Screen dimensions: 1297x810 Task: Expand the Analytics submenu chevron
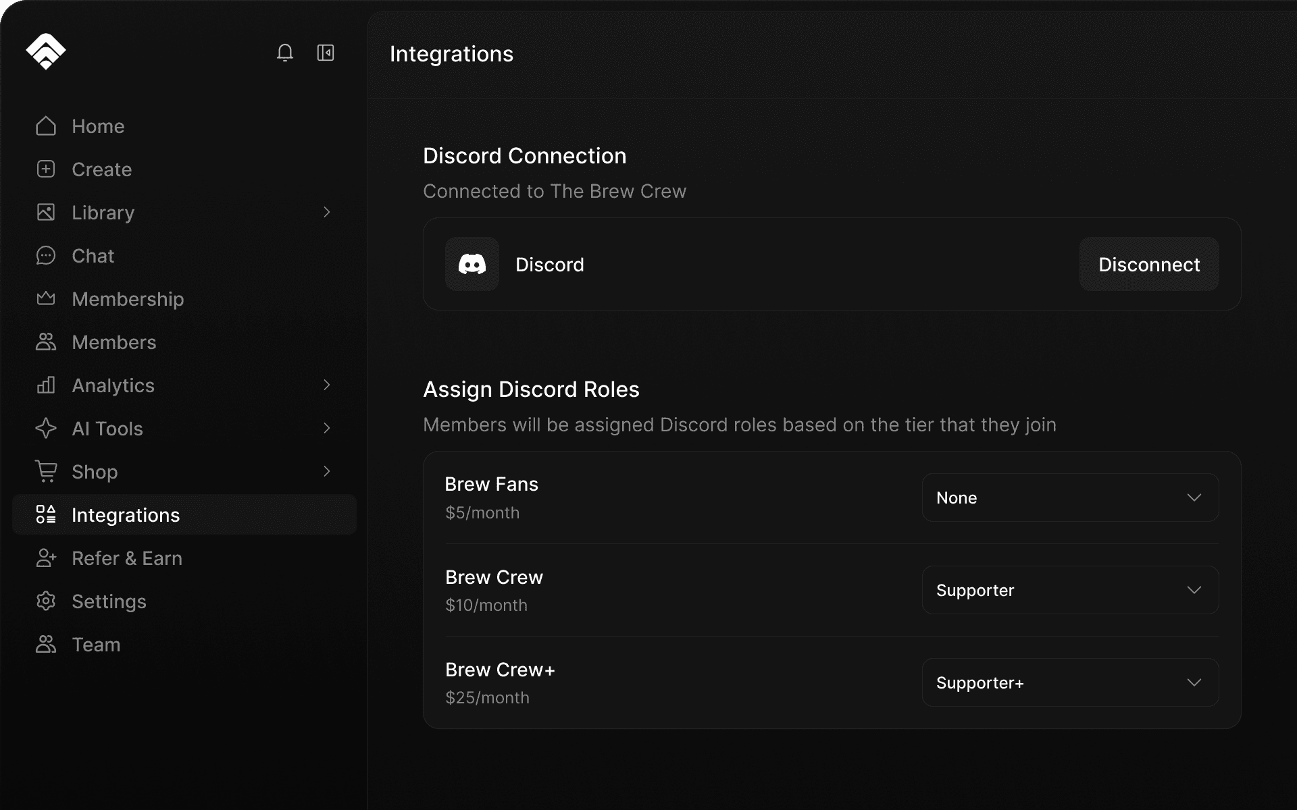click(x=327, y=385)
